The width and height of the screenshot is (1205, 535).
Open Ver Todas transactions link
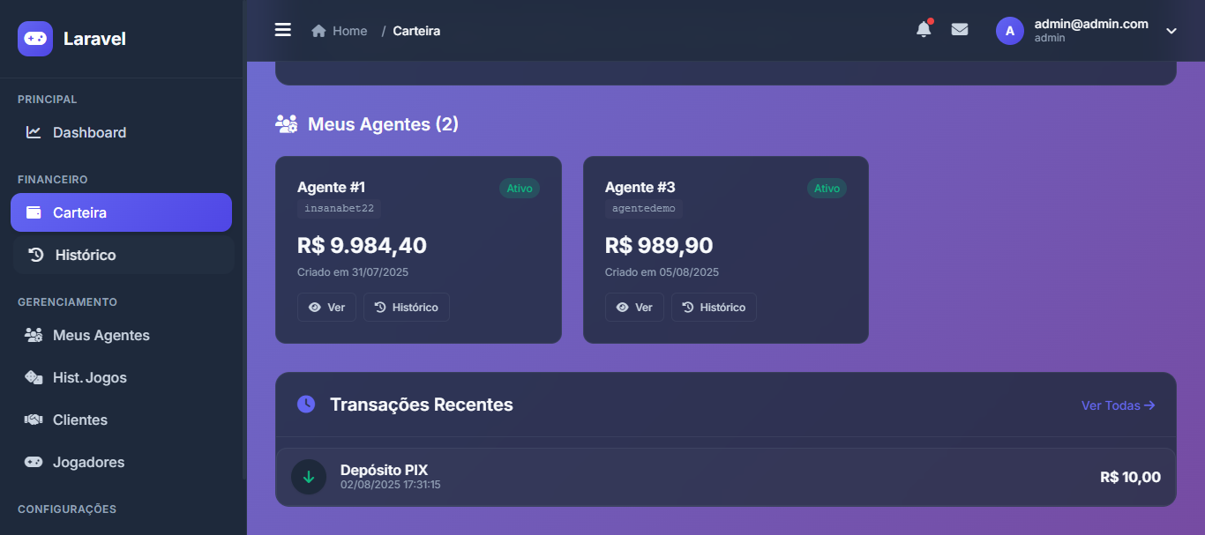coord(1117,405)
